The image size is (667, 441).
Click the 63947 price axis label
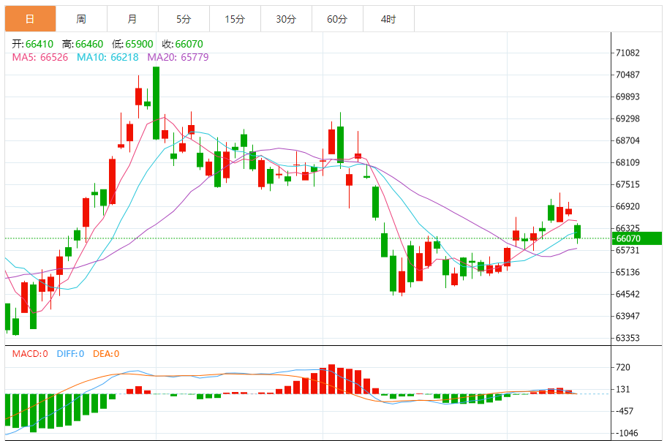click(628, 316)
